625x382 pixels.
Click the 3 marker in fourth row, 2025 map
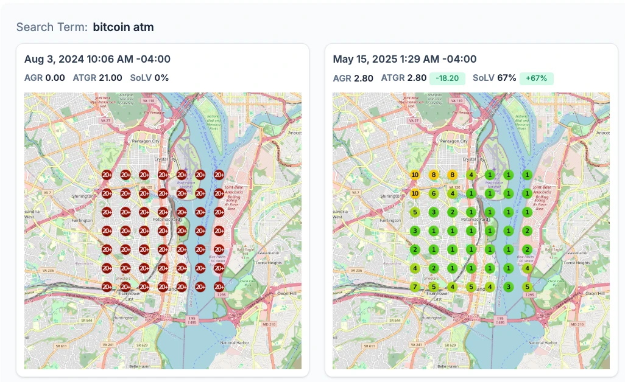tap(415, 231)
